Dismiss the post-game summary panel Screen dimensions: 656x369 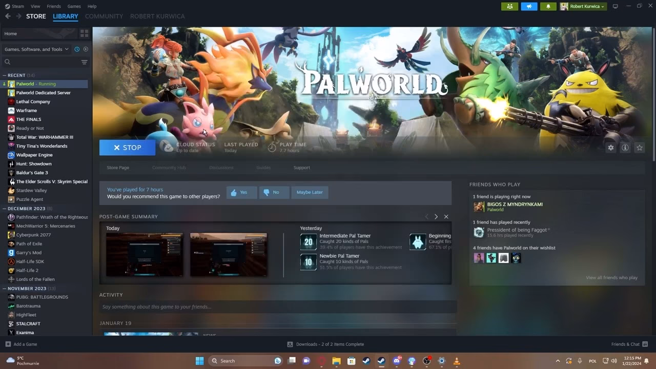tap(446, 217)
